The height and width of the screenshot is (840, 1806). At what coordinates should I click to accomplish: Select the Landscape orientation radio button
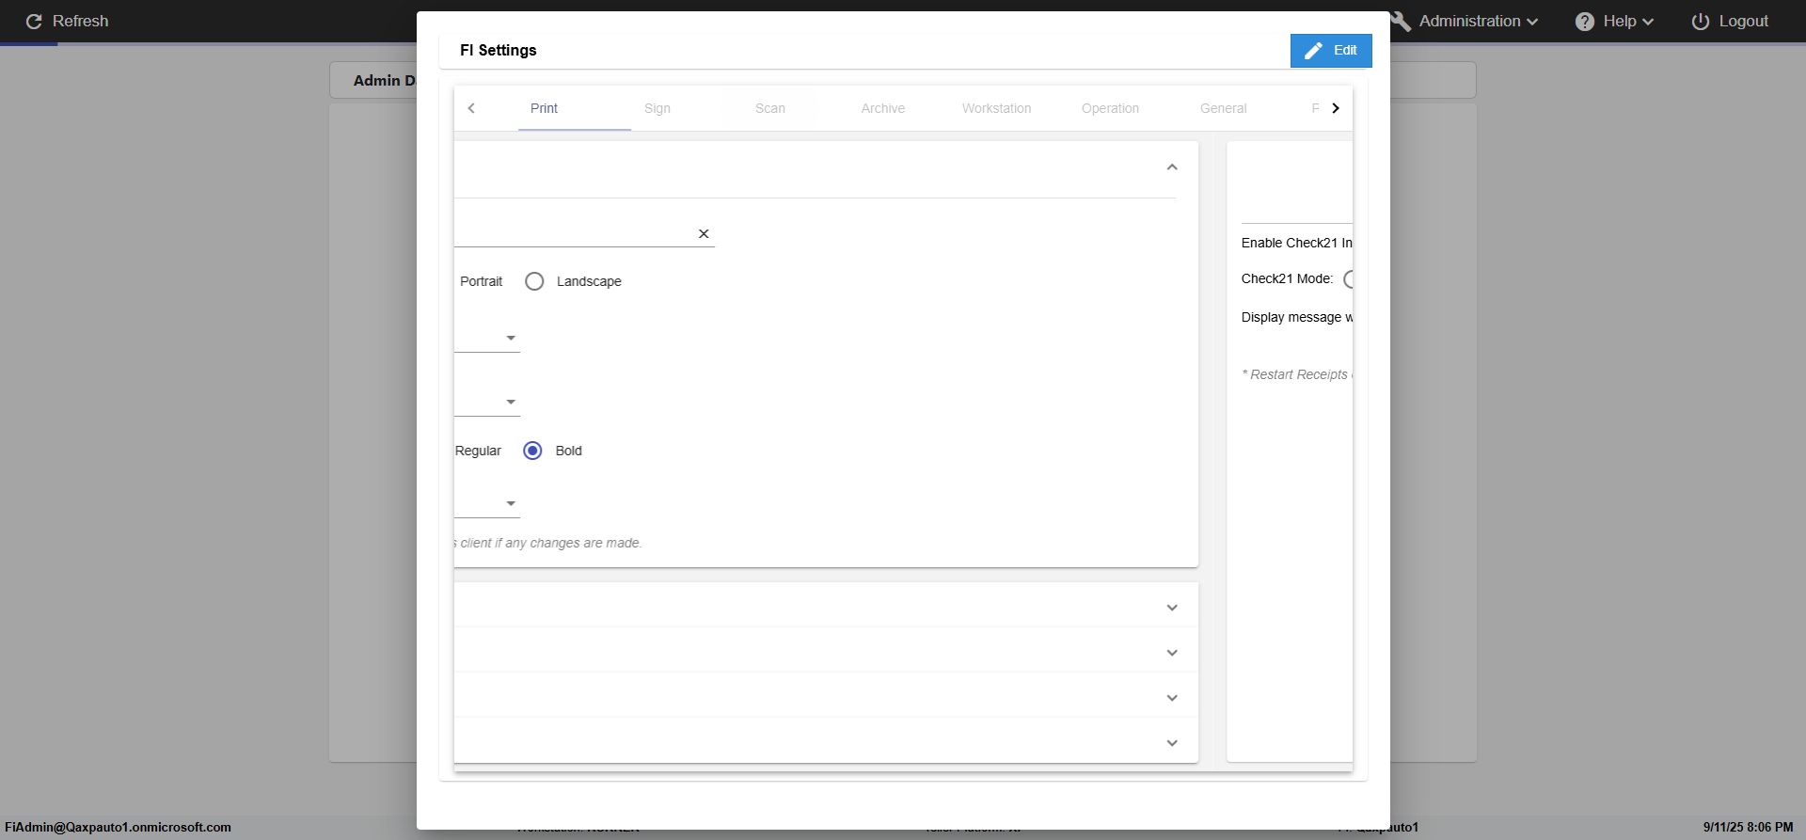point(534,281)
